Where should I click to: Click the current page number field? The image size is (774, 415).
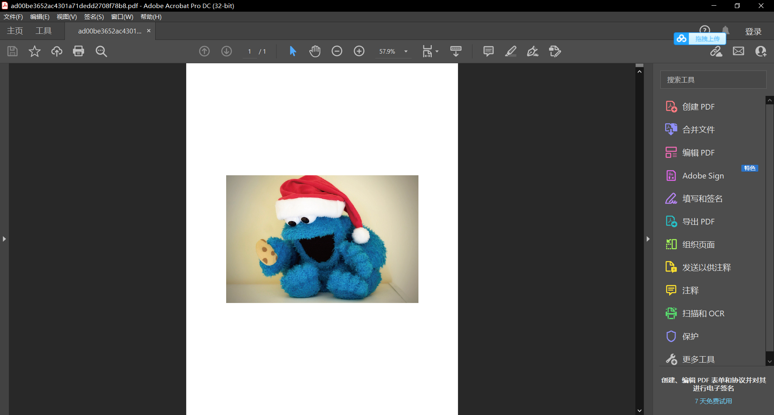250,52
